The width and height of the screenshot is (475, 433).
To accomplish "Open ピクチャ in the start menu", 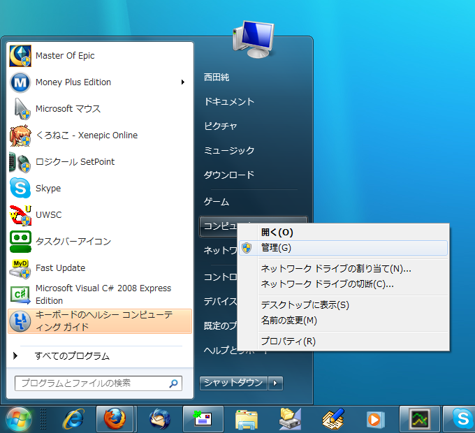I will tap(220, 126).
